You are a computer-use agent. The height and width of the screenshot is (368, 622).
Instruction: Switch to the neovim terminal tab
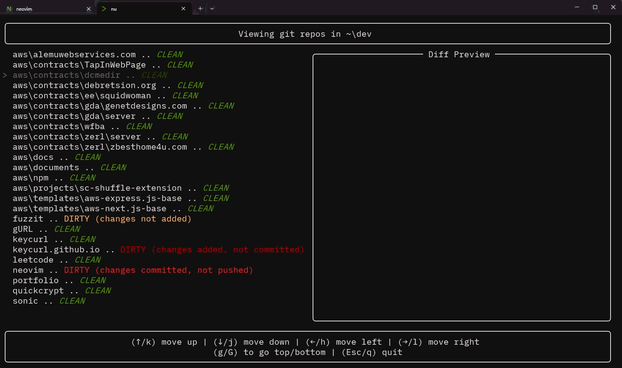[x=48, y=9]
